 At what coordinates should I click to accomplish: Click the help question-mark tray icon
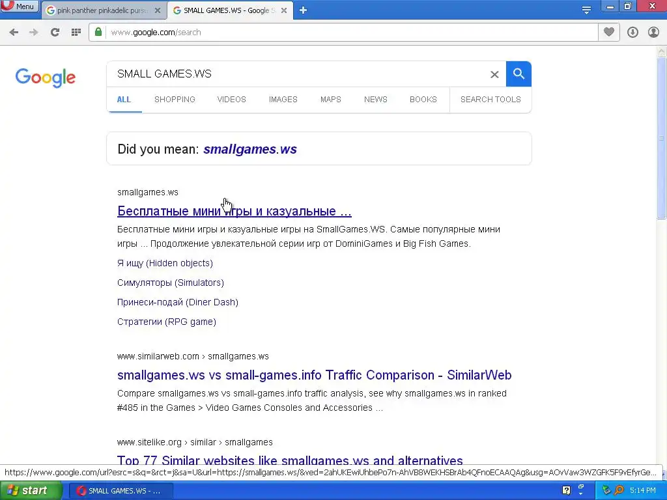(566, 491)
